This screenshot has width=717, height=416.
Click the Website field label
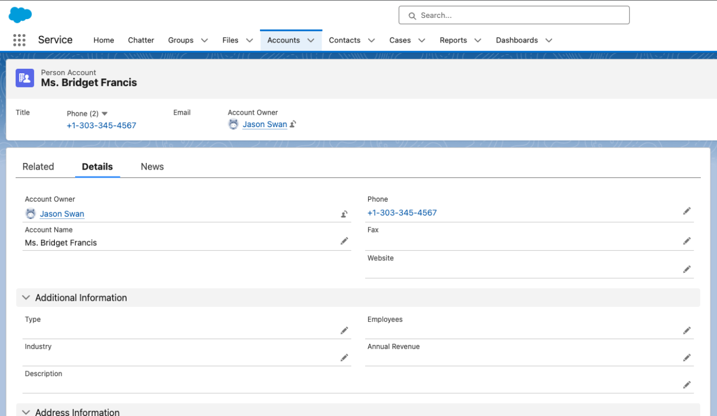tap(380, 258)
